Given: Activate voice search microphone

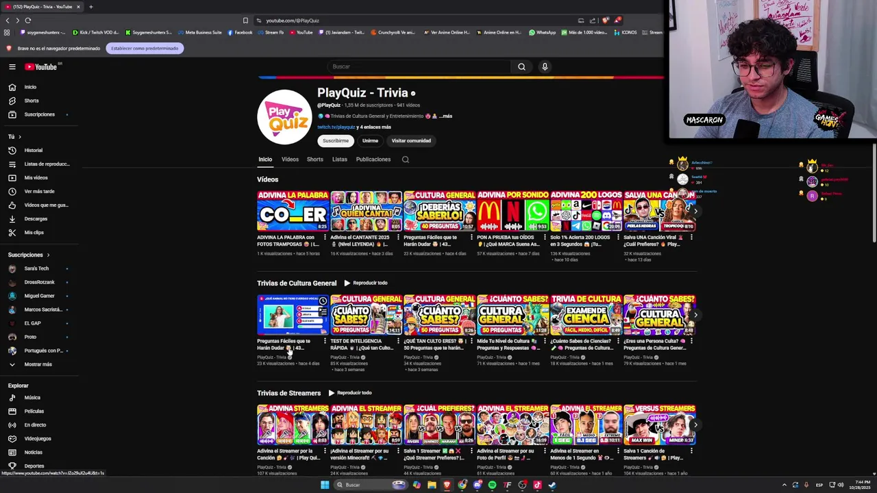Looking at the screenshot, I should (545, 66).
